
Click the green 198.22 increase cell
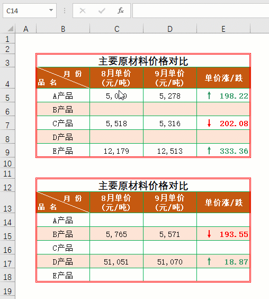point(223,95)
